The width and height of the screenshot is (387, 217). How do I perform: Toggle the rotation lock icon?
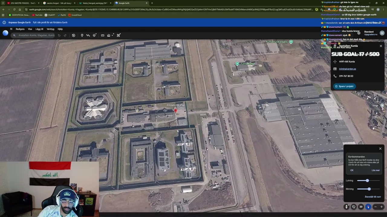tap(354, 207)
